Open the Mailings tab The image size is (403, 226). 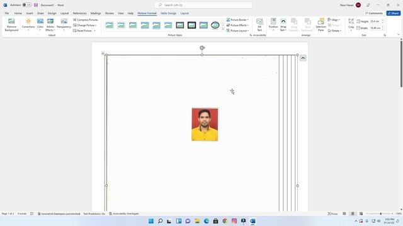(x=96, y=13)
